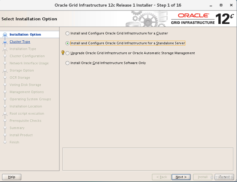Click the greyed-out Install button
237x182 pixels.
[x=202, y=177]
